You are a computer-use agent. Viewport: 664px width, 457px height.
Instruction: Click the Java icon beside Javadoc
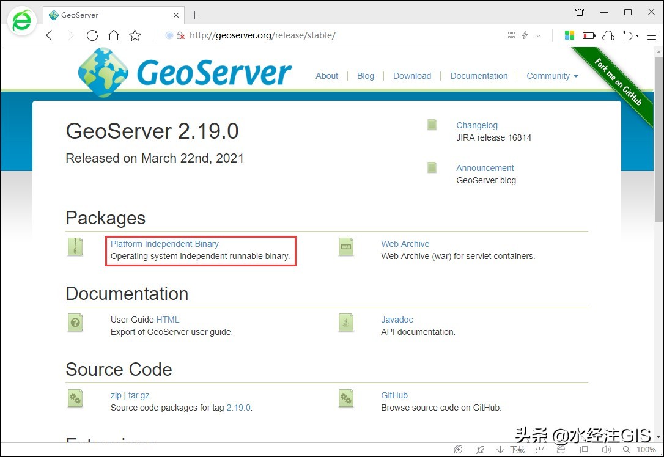click(346, 323)
